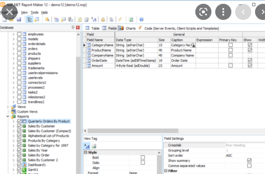Pin the Database panel with pushpin icon
The image size is (265, 174).
pos(73,27)
